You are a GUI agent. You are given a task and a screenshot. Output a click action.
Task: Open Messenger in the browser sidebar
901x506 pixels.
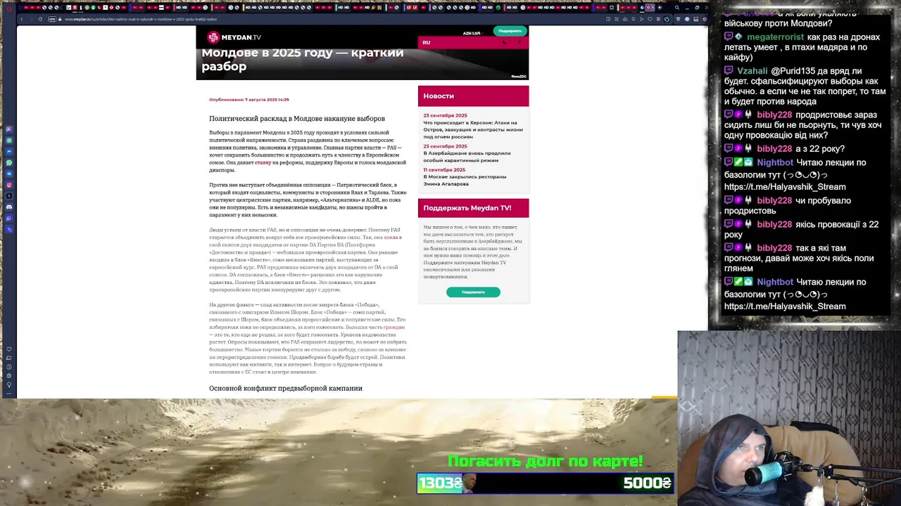[x=9, y=151]
